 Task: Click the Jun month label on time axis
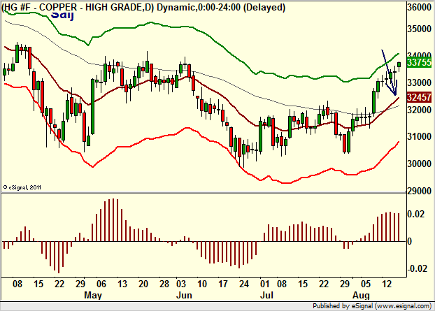[184, 295]
